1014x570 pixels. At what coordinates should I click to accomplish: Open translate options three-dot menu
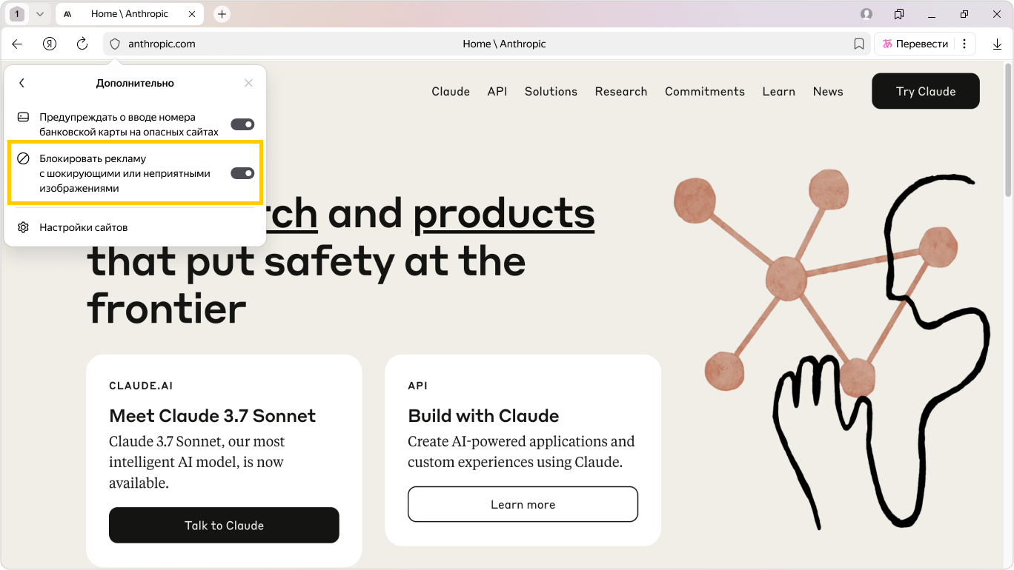pos(964,44)
